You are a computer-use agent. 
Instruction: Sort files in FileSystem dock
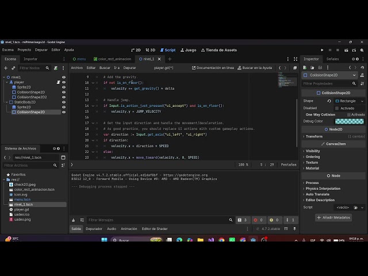coord(63,166)
